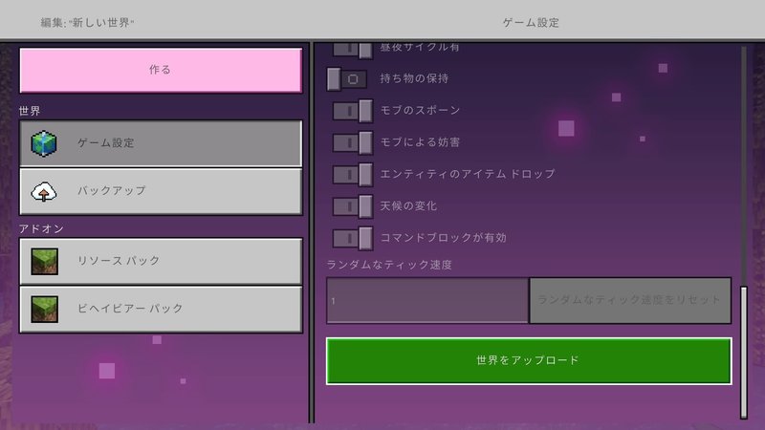Viewport: 765px width, 430px height.
Task: Click the ゲーム設定 header title
Action: point(531,22)
